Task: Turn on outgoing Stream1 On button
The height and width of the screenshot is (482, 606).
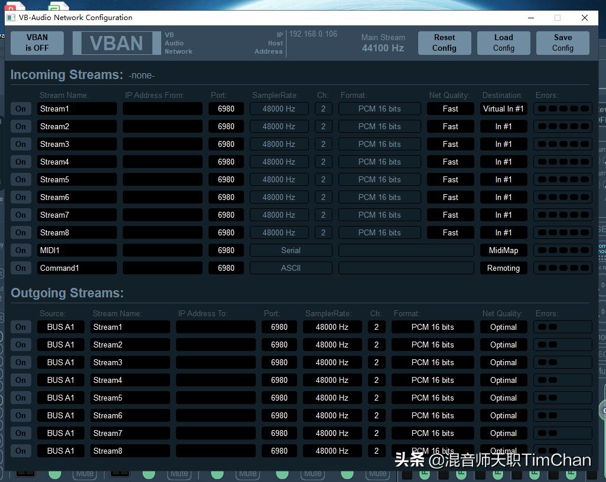Action: [21, 327]
